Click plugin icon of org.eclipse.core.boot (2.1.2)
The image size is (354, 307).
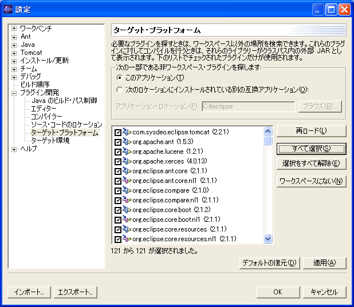point(127,210)
